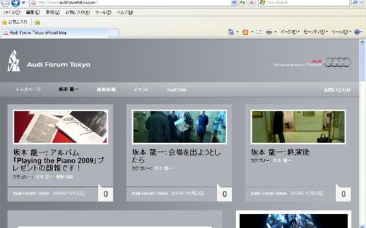The image size is (366, 228).
Task: Open the 坂本 龍一: 終演後 post title
Action: click(280, 152)
